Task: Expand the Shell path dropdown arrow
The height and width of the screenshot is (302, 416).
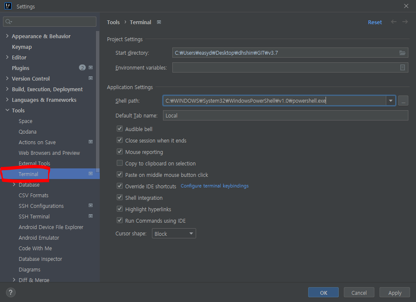Action: (x=390, y=101)
